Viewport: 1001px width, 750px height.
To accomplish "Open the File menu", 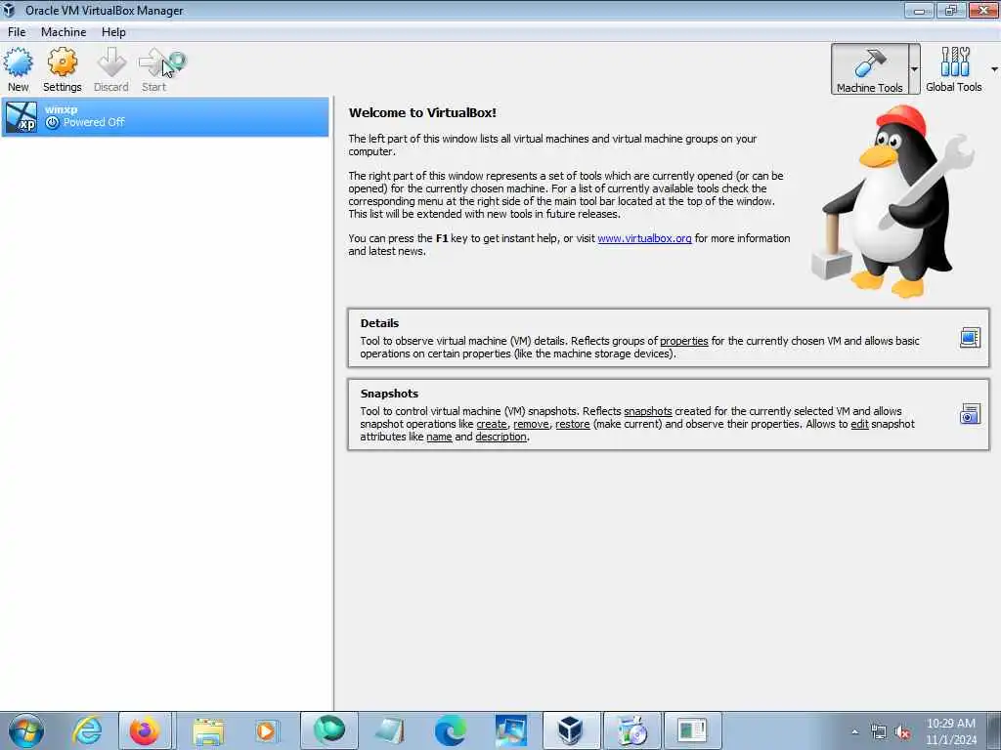I will click(17, 32).
